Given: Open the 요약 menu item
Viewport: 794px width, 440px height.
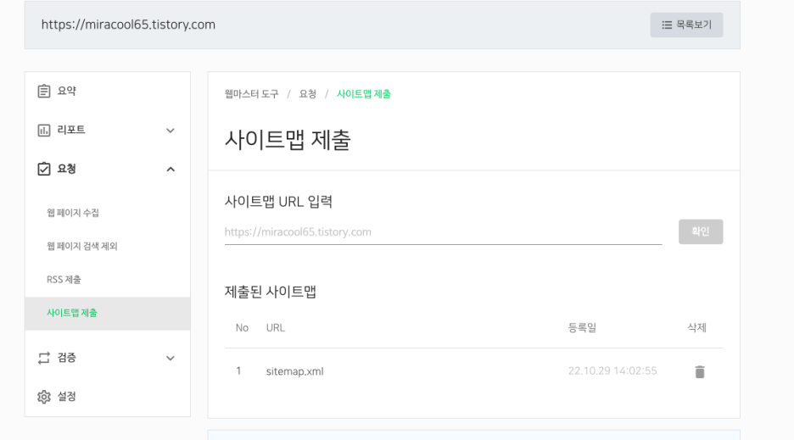Looking at the screenshot, I should pos(108,92).
